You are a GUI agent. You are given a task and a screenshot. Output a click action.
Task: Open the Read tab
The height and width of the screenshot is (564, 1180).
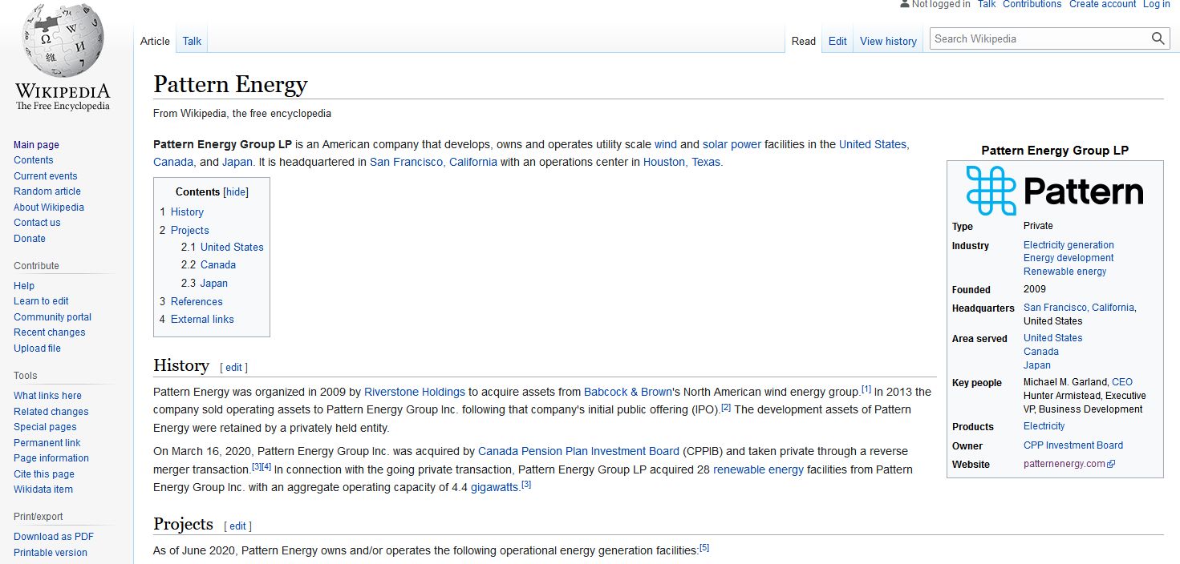pos(803,41)
